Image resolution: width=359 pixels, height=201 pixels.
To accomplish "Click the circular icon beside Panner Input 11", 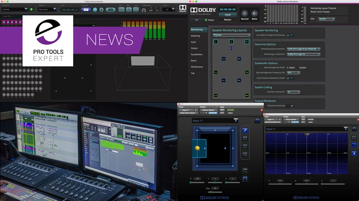I will pyautogui.click(x=257, y=121).
